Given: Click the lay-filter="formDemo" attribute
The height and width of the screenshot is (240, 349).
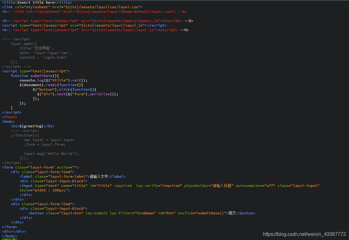Looking at the screenshot, I should (133, 213).
